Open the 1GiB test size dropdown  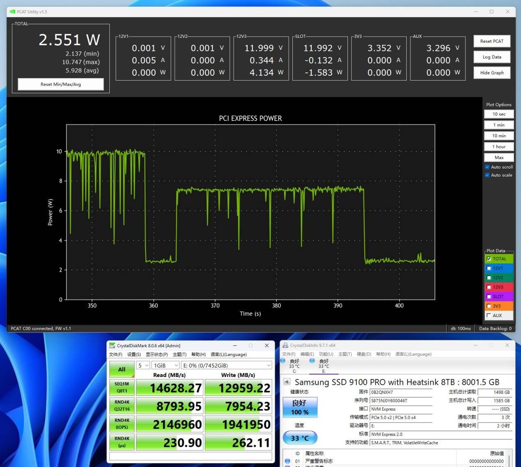pyautogui.click(x=165, y=365)
